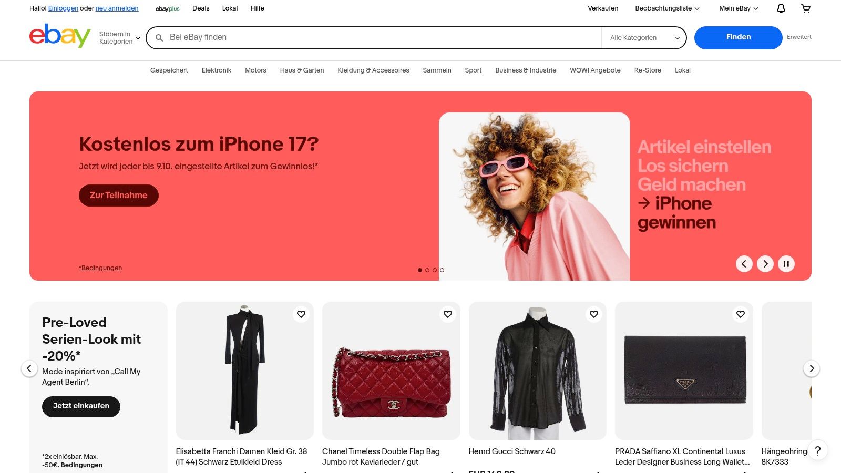
Task: Expand Alle Kategorien dropdown
Action: pos(644,38)
